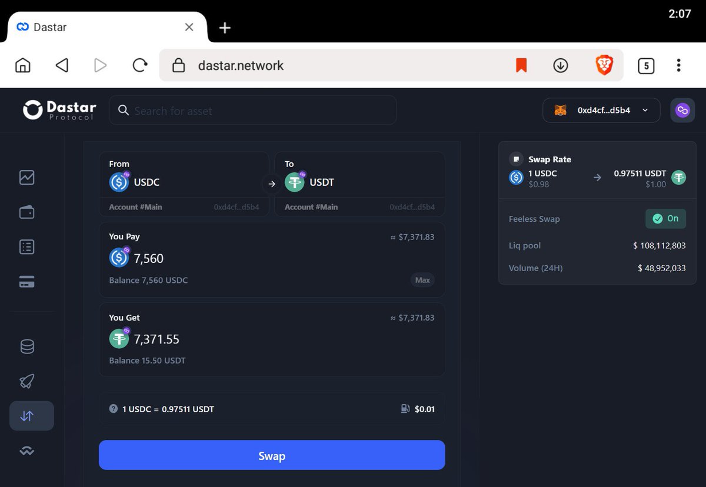Click the Swap Rate panel icon

point(516,159)
